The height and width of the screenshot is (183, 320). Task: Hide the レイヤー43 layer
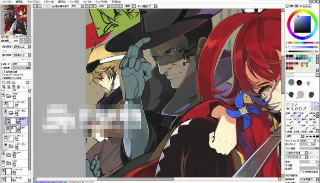[x=3, y=170]
